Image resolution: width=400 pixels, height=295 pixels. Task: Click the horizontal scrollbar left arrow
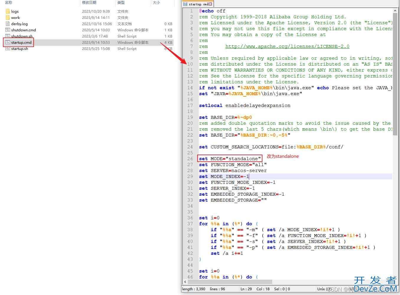tap(185, 282)
